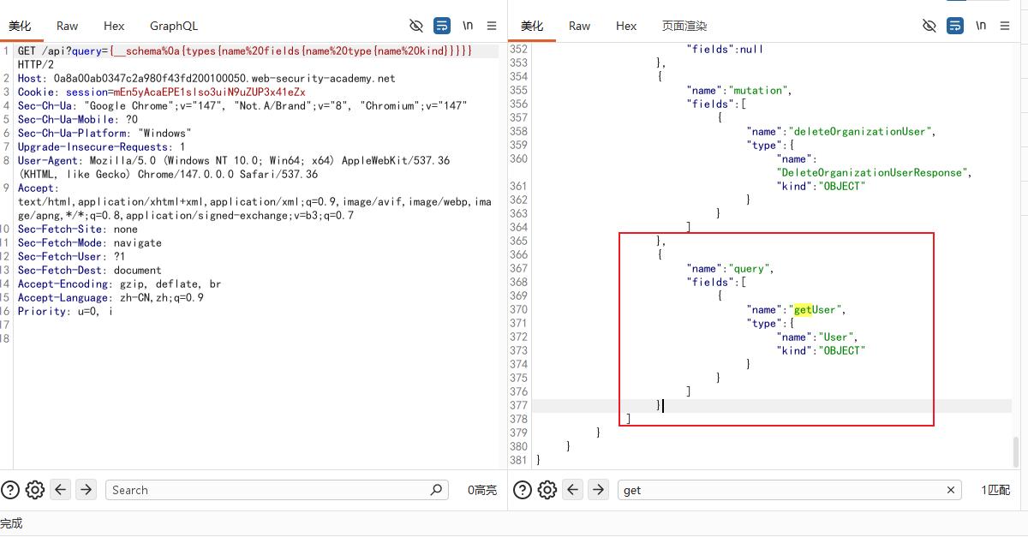1028x537 pixels.
Task: Switch request view to GraphQL tab
Action: point(173,26)
